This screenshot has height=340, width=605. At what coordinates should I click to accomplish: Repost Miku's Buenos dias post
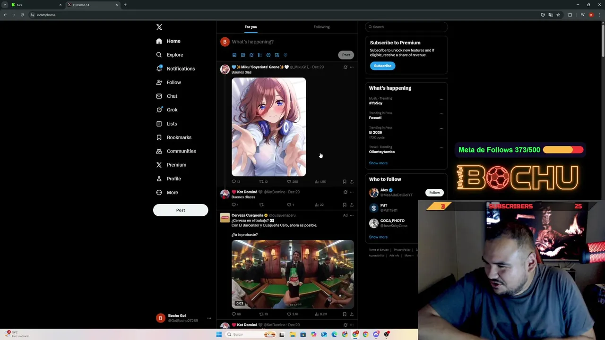pos(263,181)
